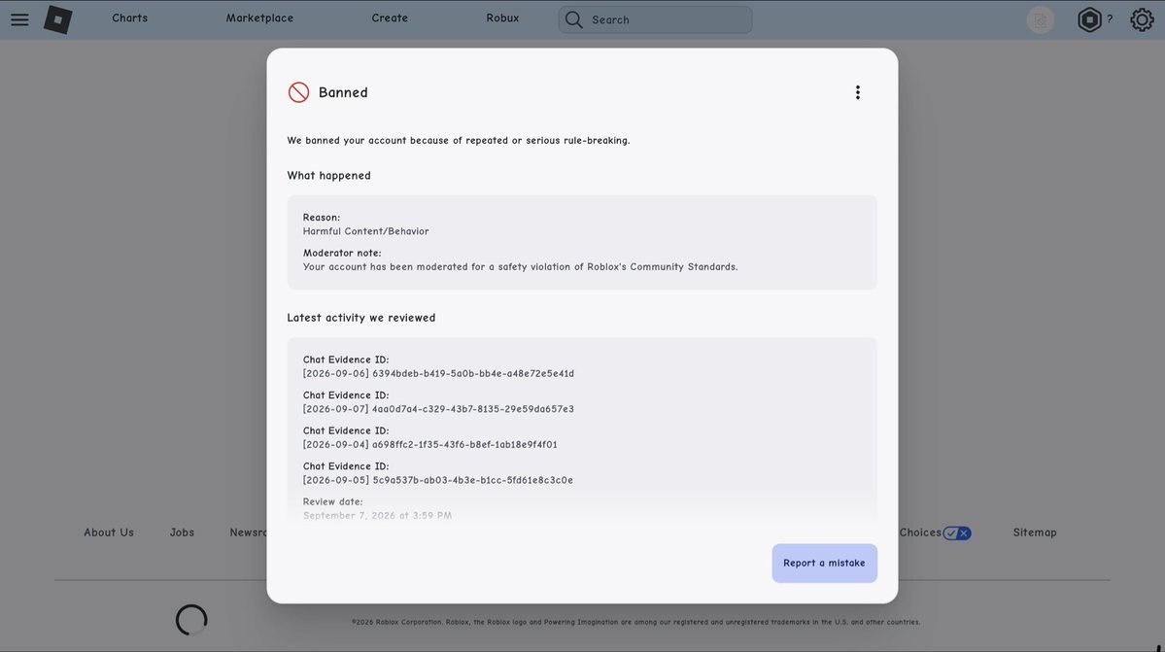Click the Roblox logo icon
The image size is (1165, 652).
click(58, 19)
